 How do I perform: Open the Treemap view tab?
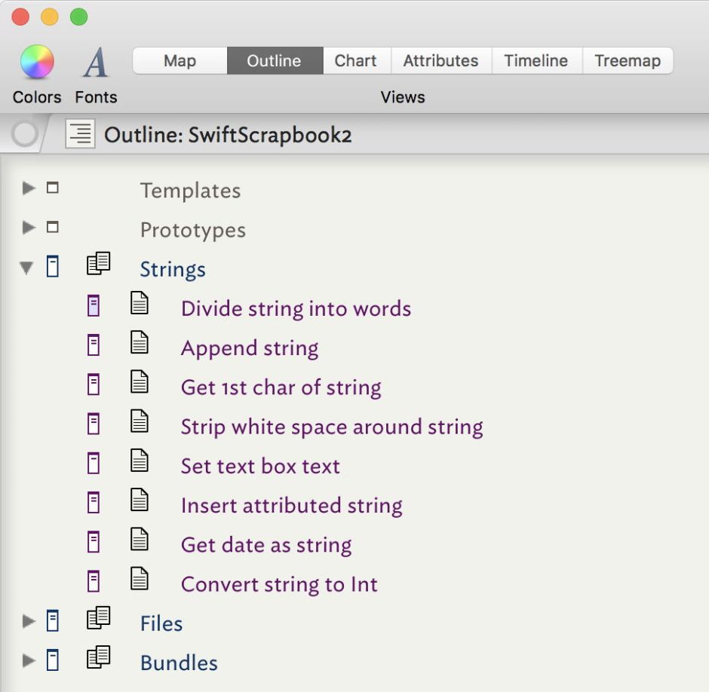tap(627, 61)
